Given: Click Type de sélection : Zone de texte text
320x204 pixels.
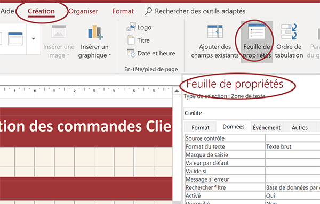Looking at the screenshot, I should pos(225,96).
